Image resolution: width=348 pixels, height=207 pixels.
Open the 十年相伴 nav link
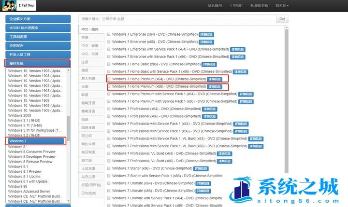click(x=236, y=5)
